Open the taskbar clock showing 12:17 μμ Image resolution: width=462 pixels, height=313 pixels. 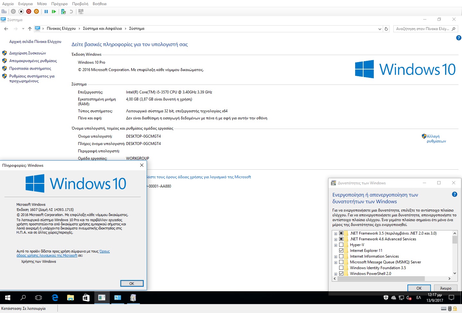435,298
